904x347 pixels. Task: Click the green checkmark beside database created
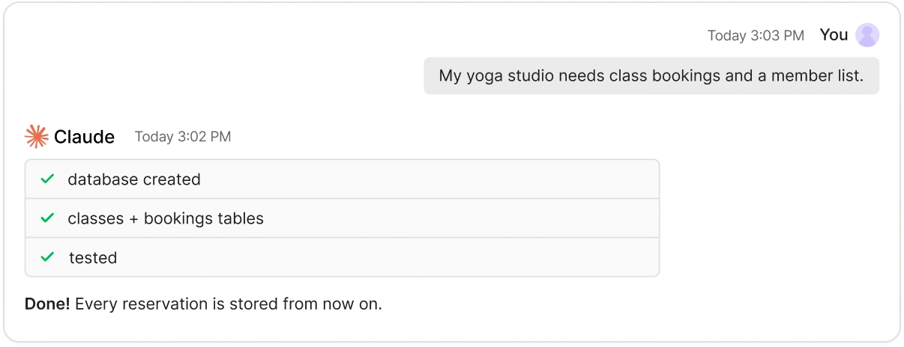tap(47, 179)
